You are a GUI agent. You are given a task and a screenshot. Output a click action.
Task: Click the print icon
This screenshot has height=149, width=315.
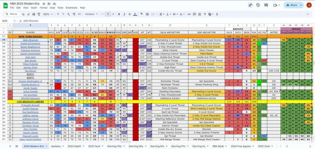tap(33, 14)
